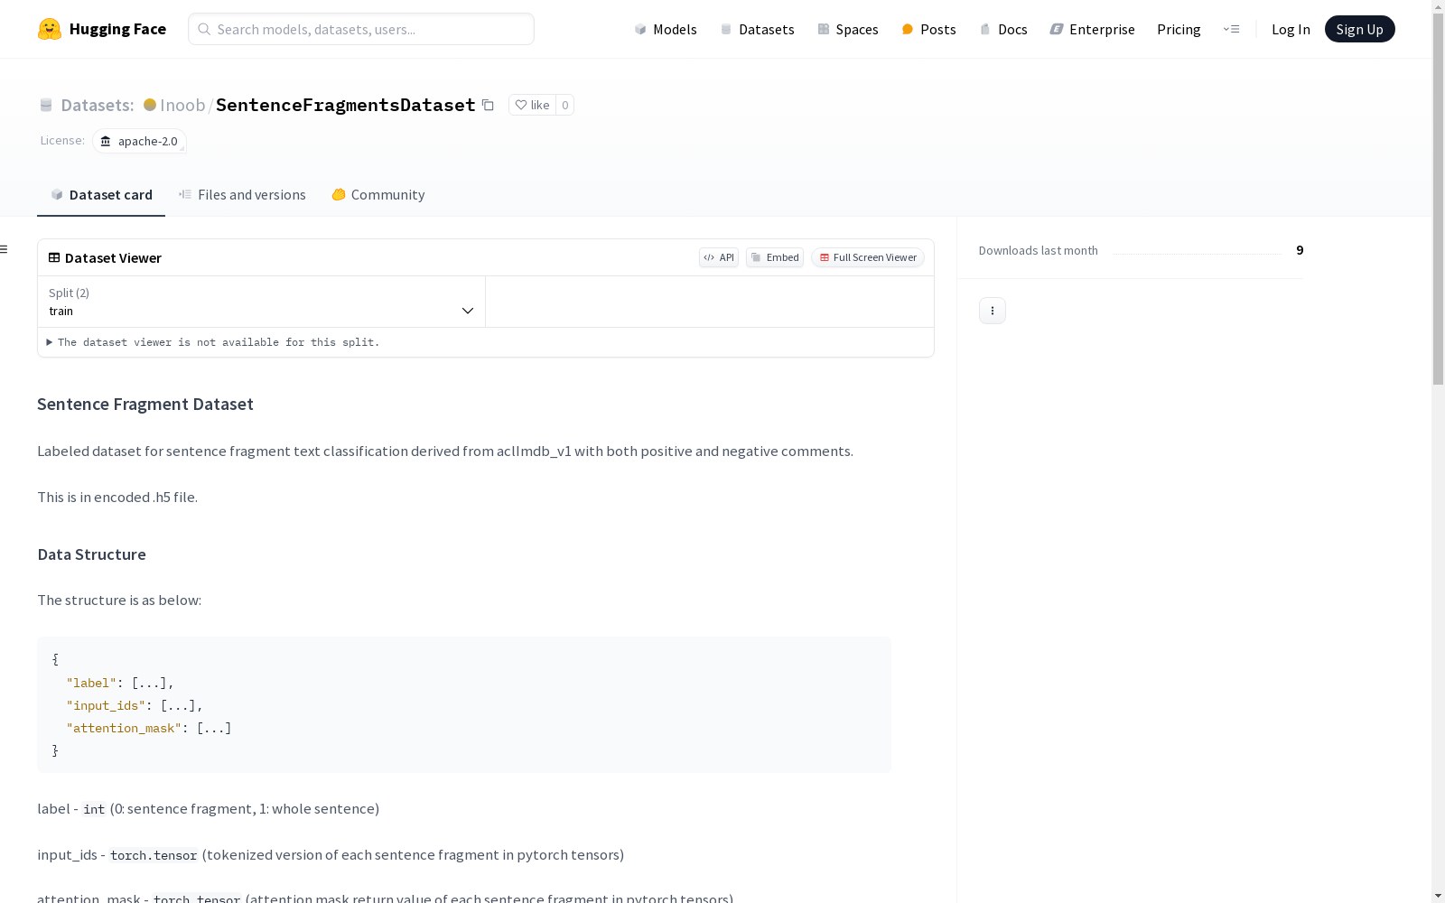Open Docs in top nav
1445x903 pixels.
1003,29
